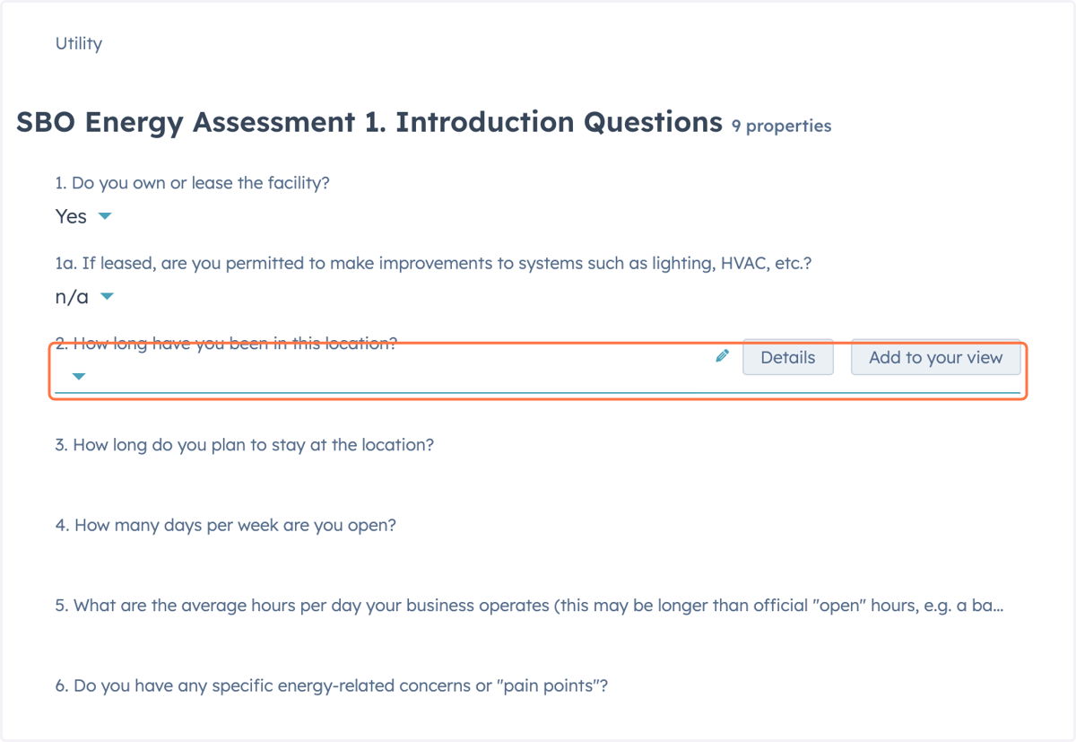Click the SBO Energy Assessment section heading
The width and height of the screenshot is (1076, 742).
coord(369,122)
